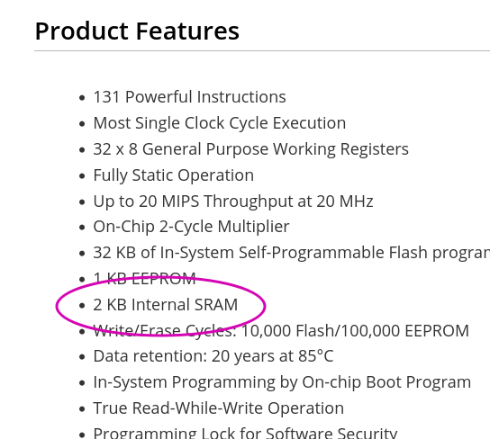Select the 131 Powerful Instructions line
The width and height of the screenshot is (490, 439).
pyautogui.click(x=189, y=97)
